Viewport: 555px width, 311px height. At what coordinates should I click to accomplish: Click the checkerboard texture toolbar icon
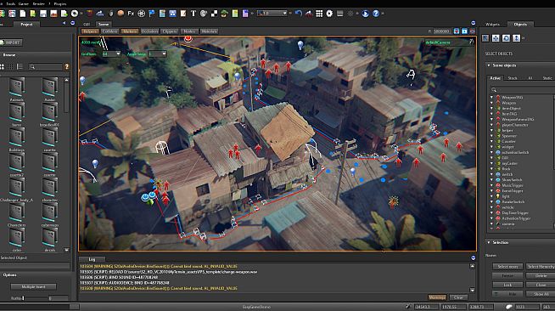tap(214, 14)
